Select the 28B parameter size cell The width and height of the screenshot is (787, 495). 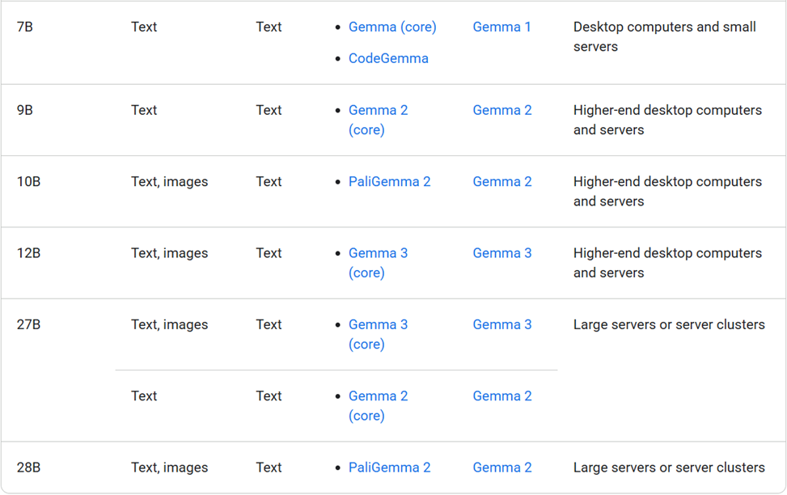[28, 467]
